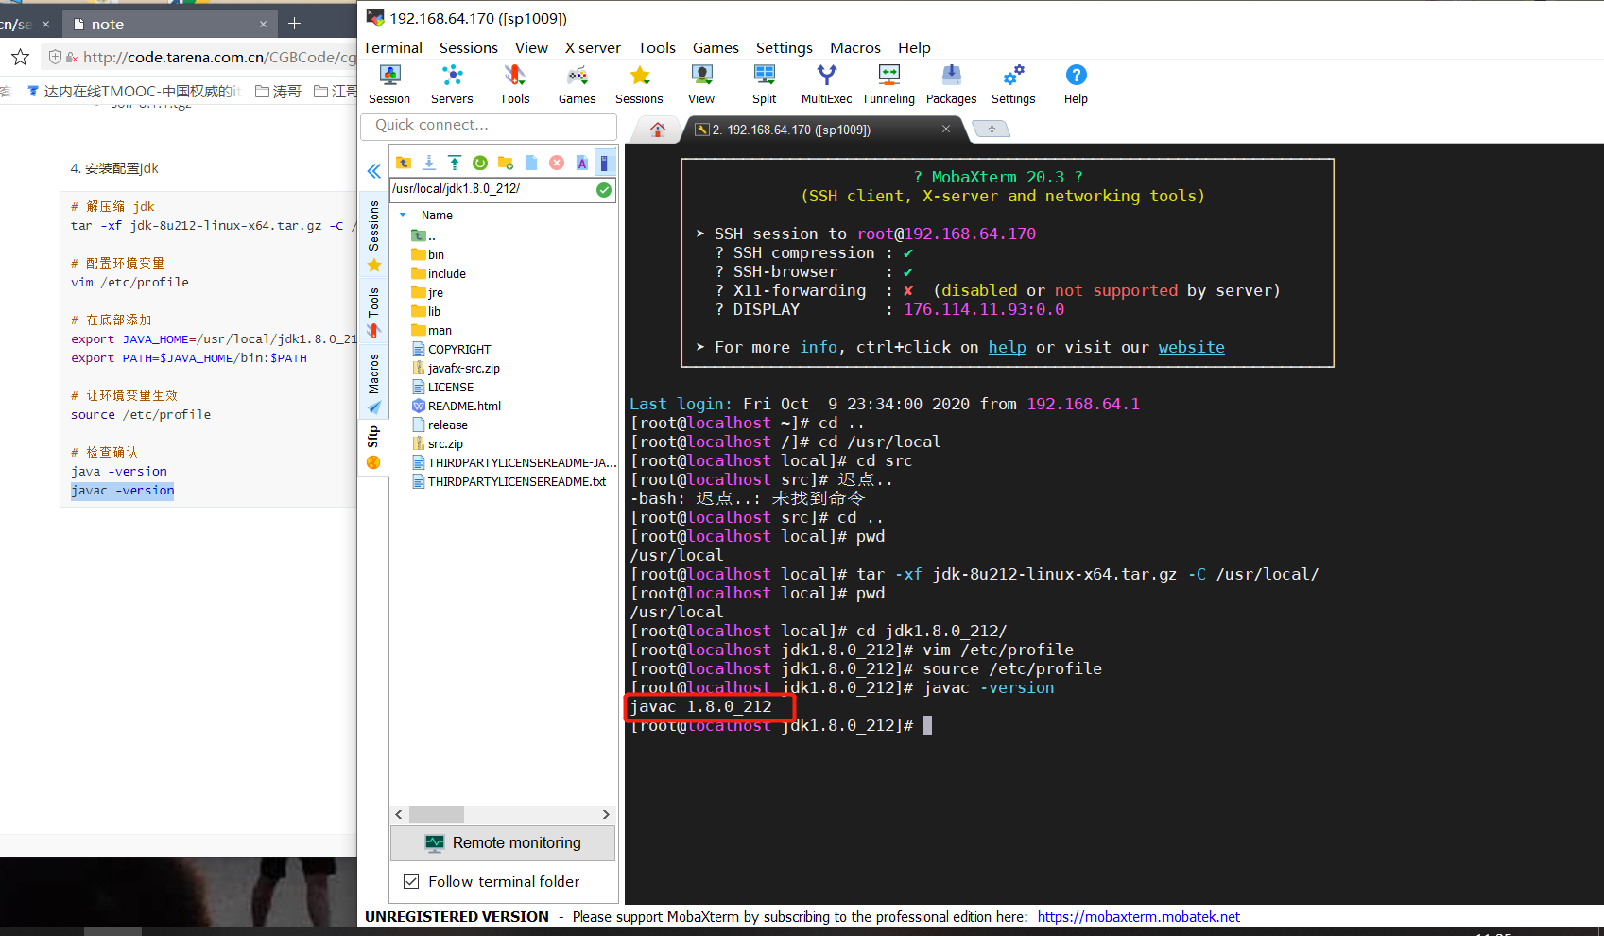Screen dimensions: 1604x936
Task: Open the mobaxterm.mobatek.net link
Action: (x=1138, y=917)
